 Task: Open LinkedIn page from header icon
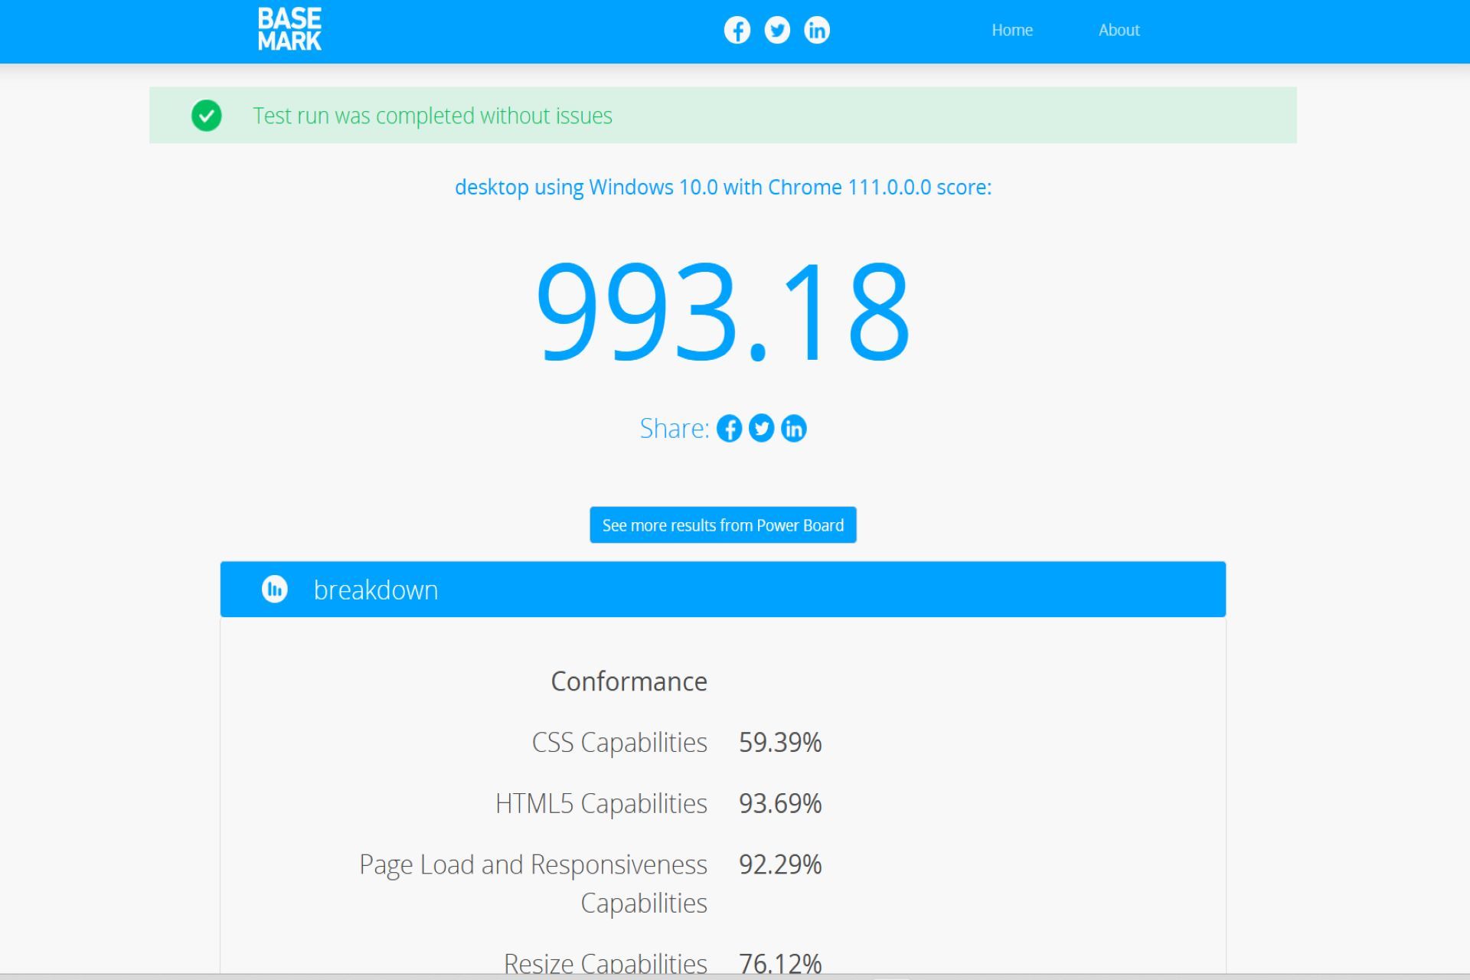click(817, 31)
